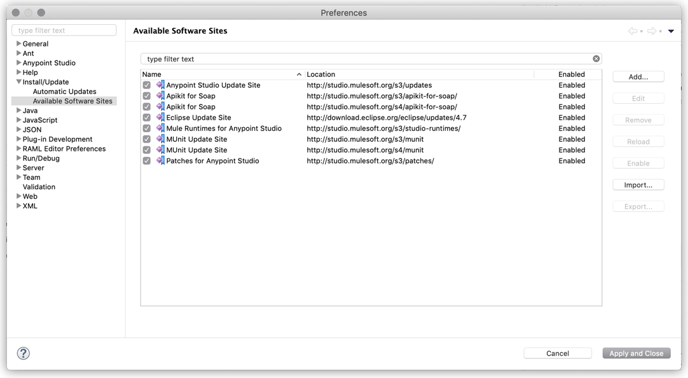Screen dimensions: 688x378
Task: Uncheck the Eclipse Update Site checkbox
Action: coord(147,117)
